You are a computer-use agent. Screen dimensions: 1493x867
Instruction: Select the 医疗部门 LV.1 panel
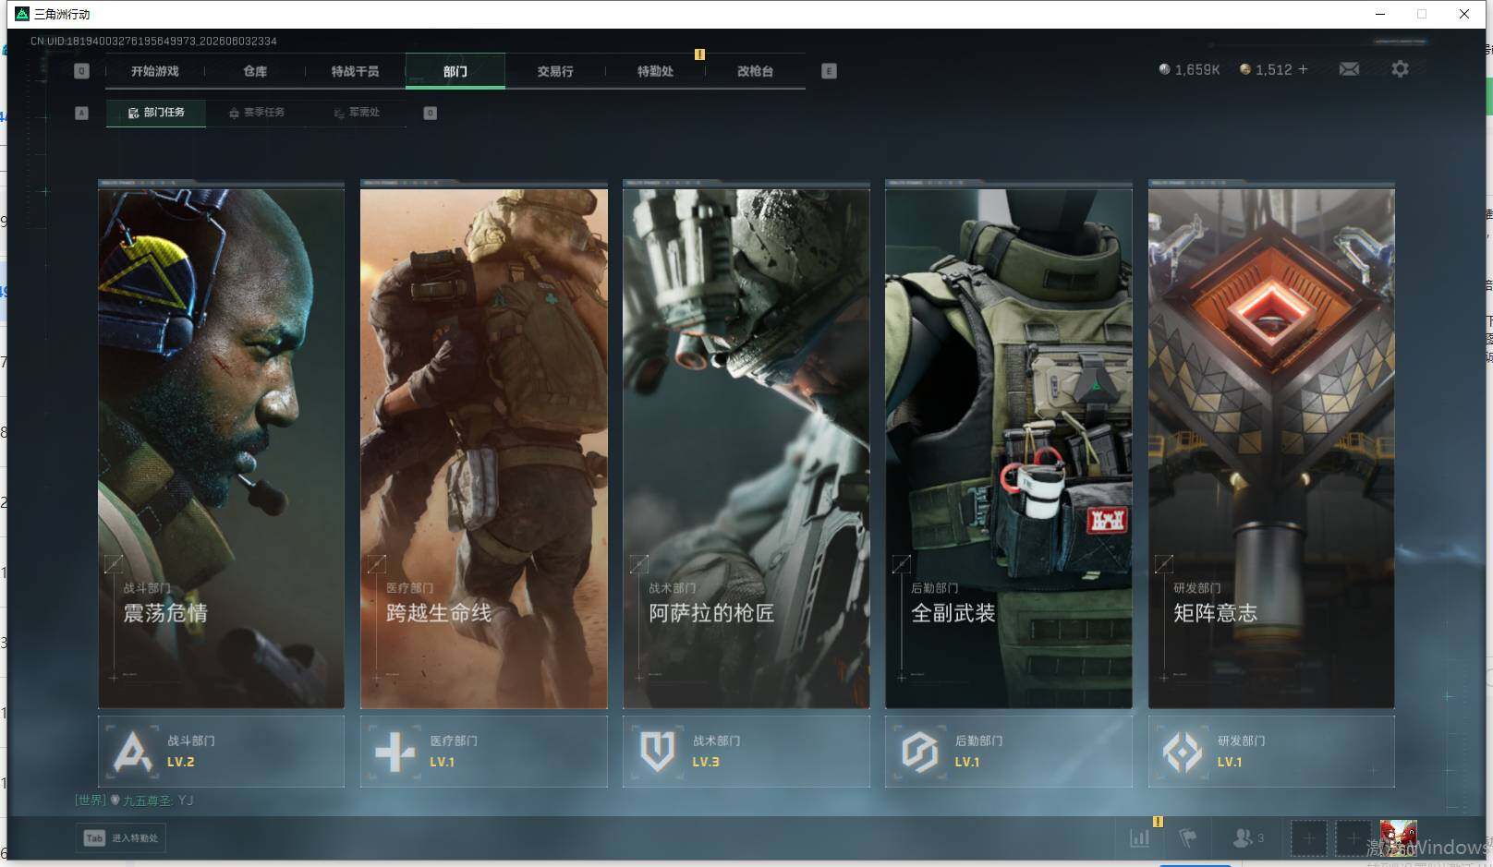(x=483, y=752)
